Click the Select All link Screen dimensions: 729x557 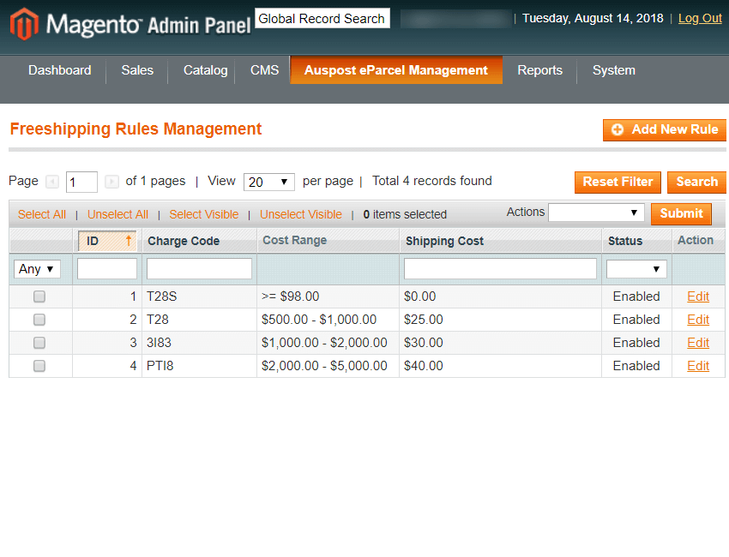coord(42,214)
